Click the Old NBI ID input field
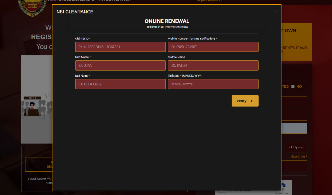332x195 pixels. point(120,47)
